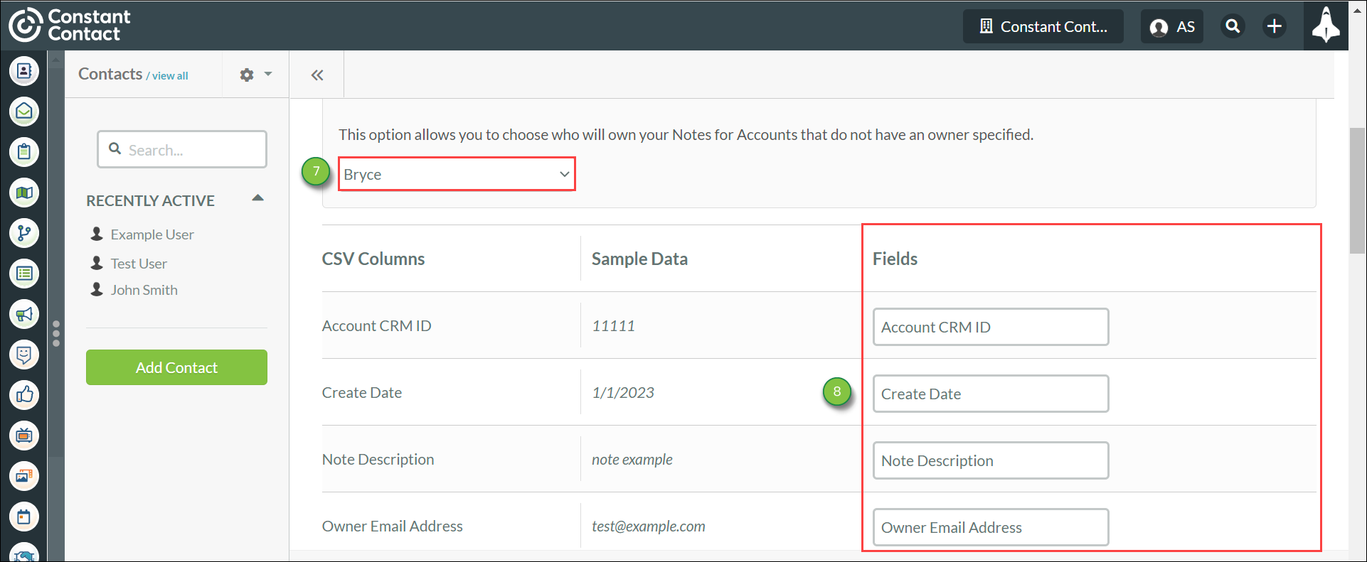Open the list form sidebar icon
This screenshot has height=562, width=1367.
pyautogui.click(x=24, y=274)
